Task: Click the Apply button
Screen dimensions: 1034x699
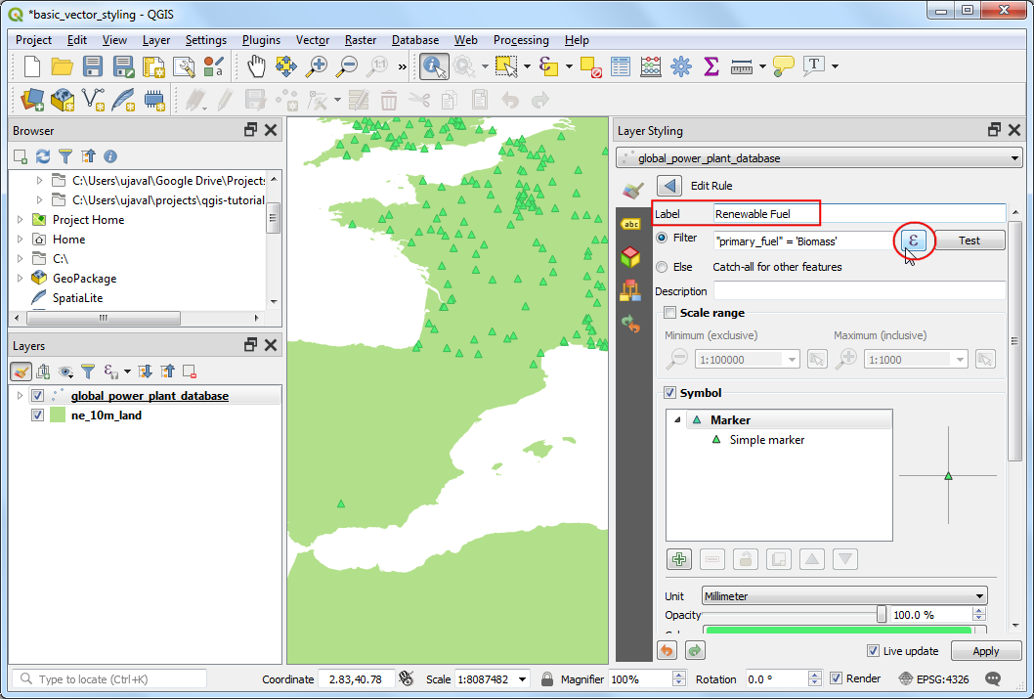Action: coord(986,651)
